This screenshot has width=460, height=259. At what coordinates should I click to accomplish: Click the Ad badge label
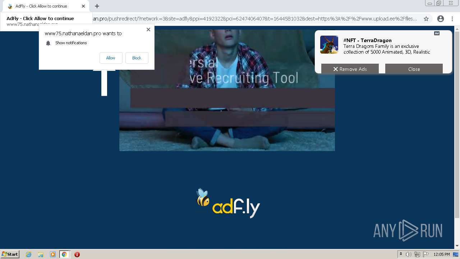coord(437,33)
